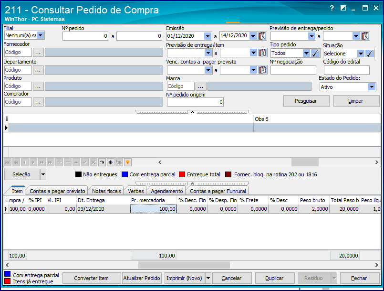This screenshot has height=291, width=384.
Task: Click the goto bookmark asterisk icon
Action: 119,162
